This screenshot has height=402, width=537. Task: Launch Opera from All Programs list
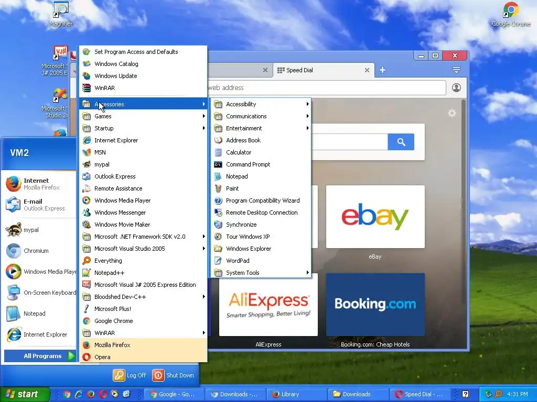tap(143, 357)
